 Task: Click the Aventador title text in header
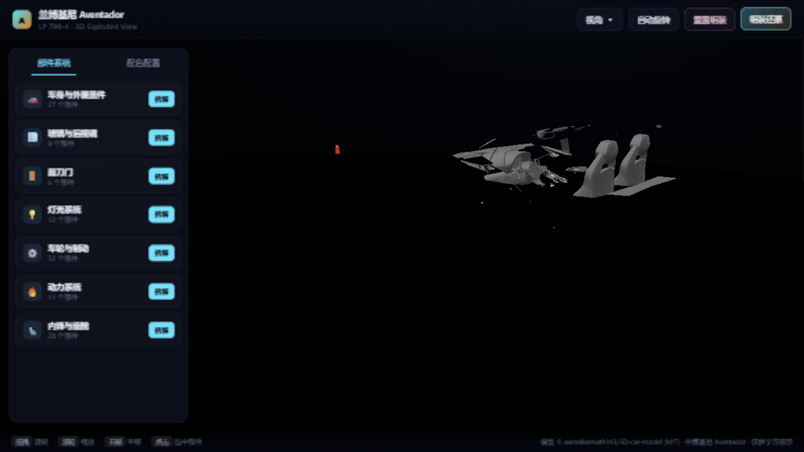tap(81, 14)
